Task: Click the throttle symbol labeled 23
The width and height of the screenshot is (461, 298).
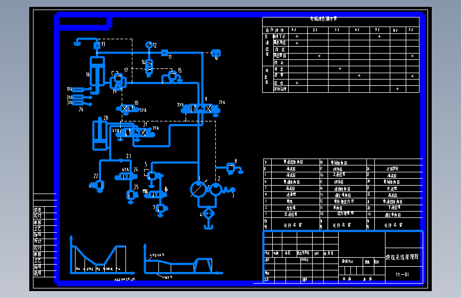Action: click(x=121, y=160)
